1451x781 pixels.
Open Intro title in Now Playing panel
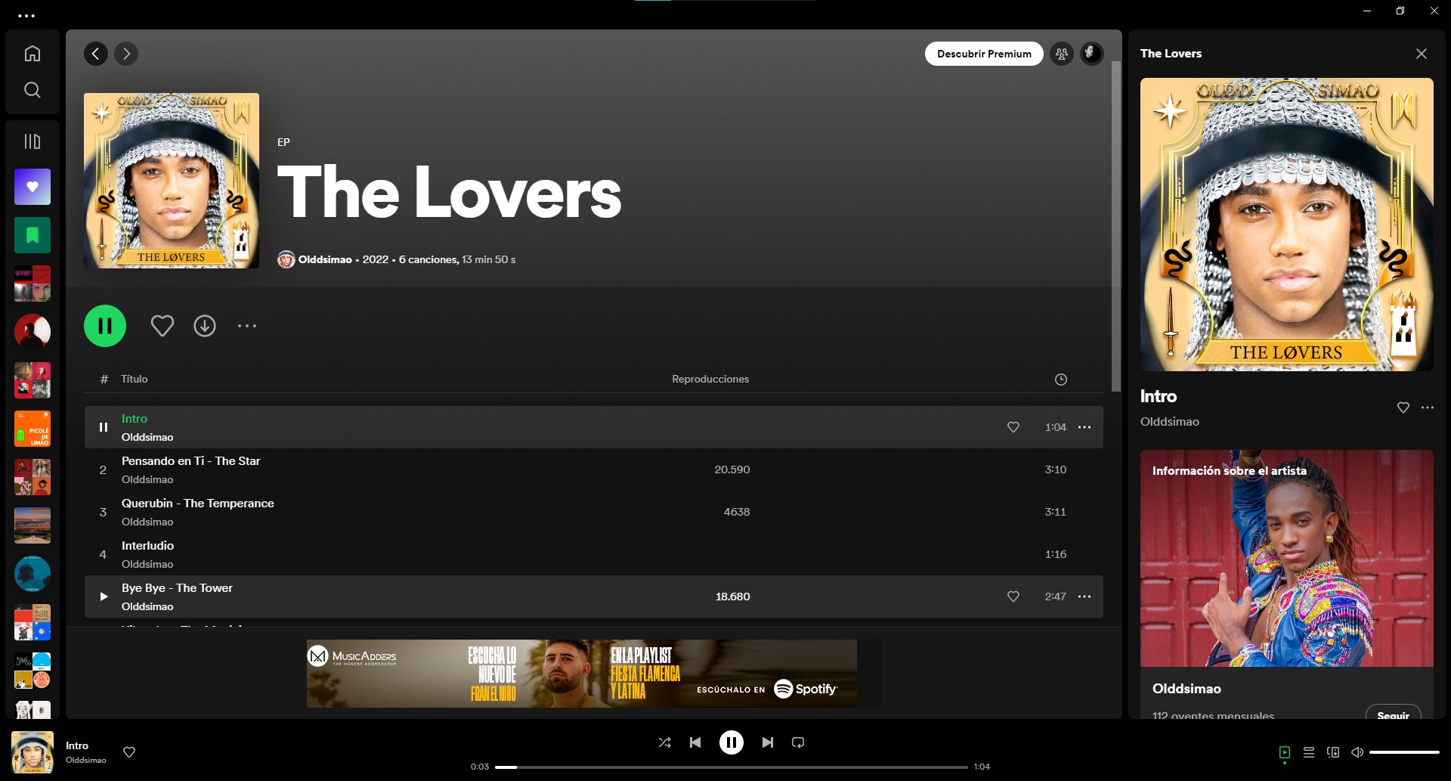point(1159,396)
